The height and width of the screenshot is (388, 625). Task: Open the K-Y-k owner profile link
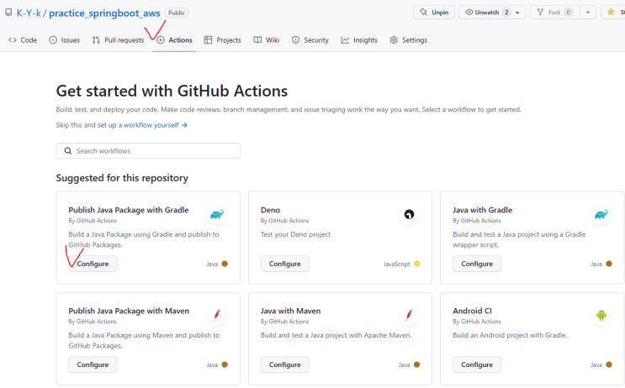[29, 13]
